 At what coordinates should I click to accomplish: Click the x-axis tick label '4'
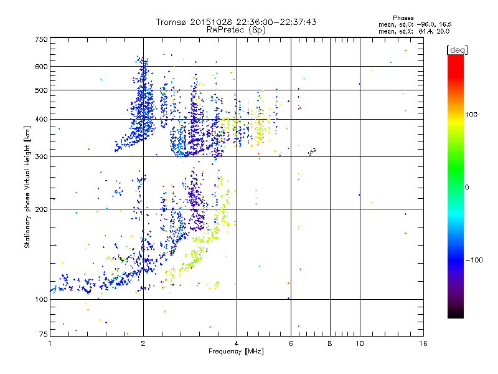[x=237, y=343]
